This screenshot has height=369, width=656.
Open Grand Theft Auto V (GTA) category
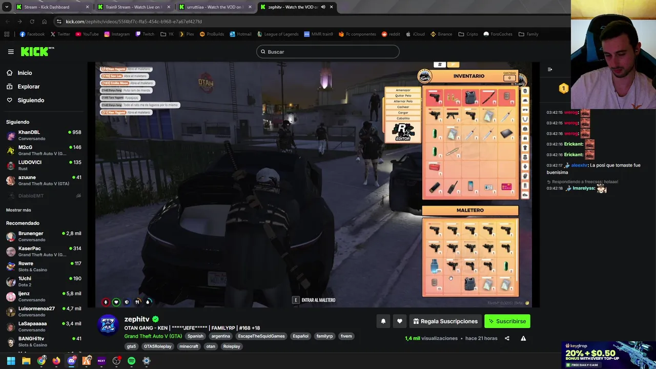click(x=153, y=336)
